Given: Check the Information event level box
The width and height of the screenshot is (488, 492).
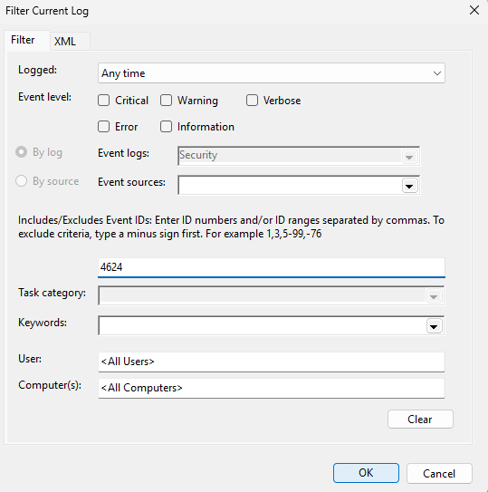Looking at the screenshot, I should tap(166, 127).
